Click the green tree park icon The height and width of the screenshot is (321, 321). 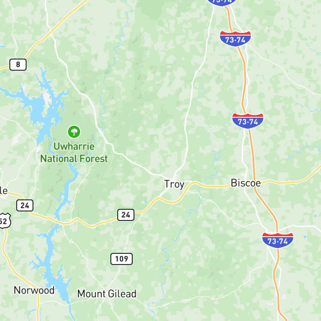(x=74, y=132)
